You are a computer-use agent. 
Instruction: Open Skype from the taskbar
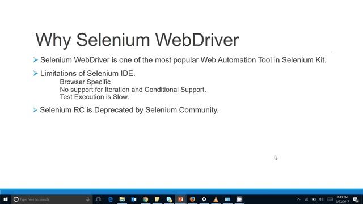point(169,199)
